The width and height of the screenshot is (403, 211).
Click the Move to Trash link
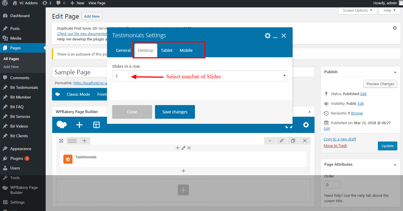coord(335,146)
